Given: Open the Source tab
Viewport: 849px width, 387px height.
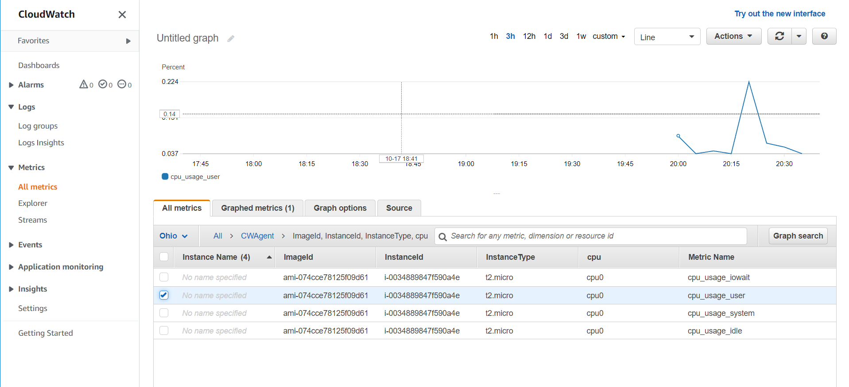Looking at the screenshot, I should pos(399,208).
